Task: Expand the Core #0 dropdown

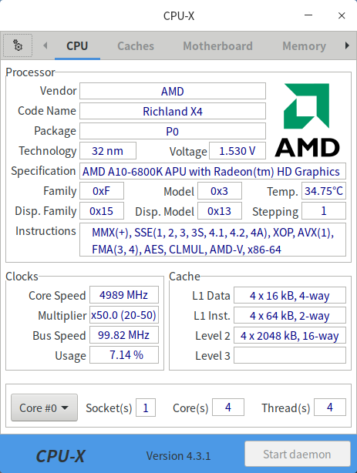Action: click(x=44, y=408)
